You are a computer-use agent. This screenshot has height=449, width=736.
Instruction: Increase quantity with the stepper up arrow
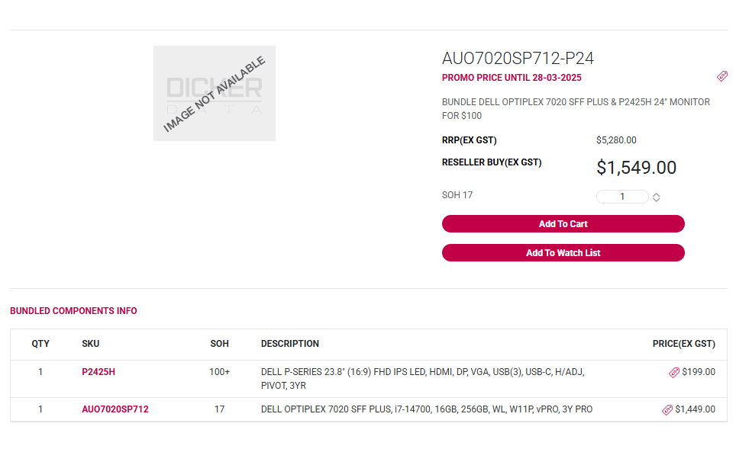click(657, 194)
